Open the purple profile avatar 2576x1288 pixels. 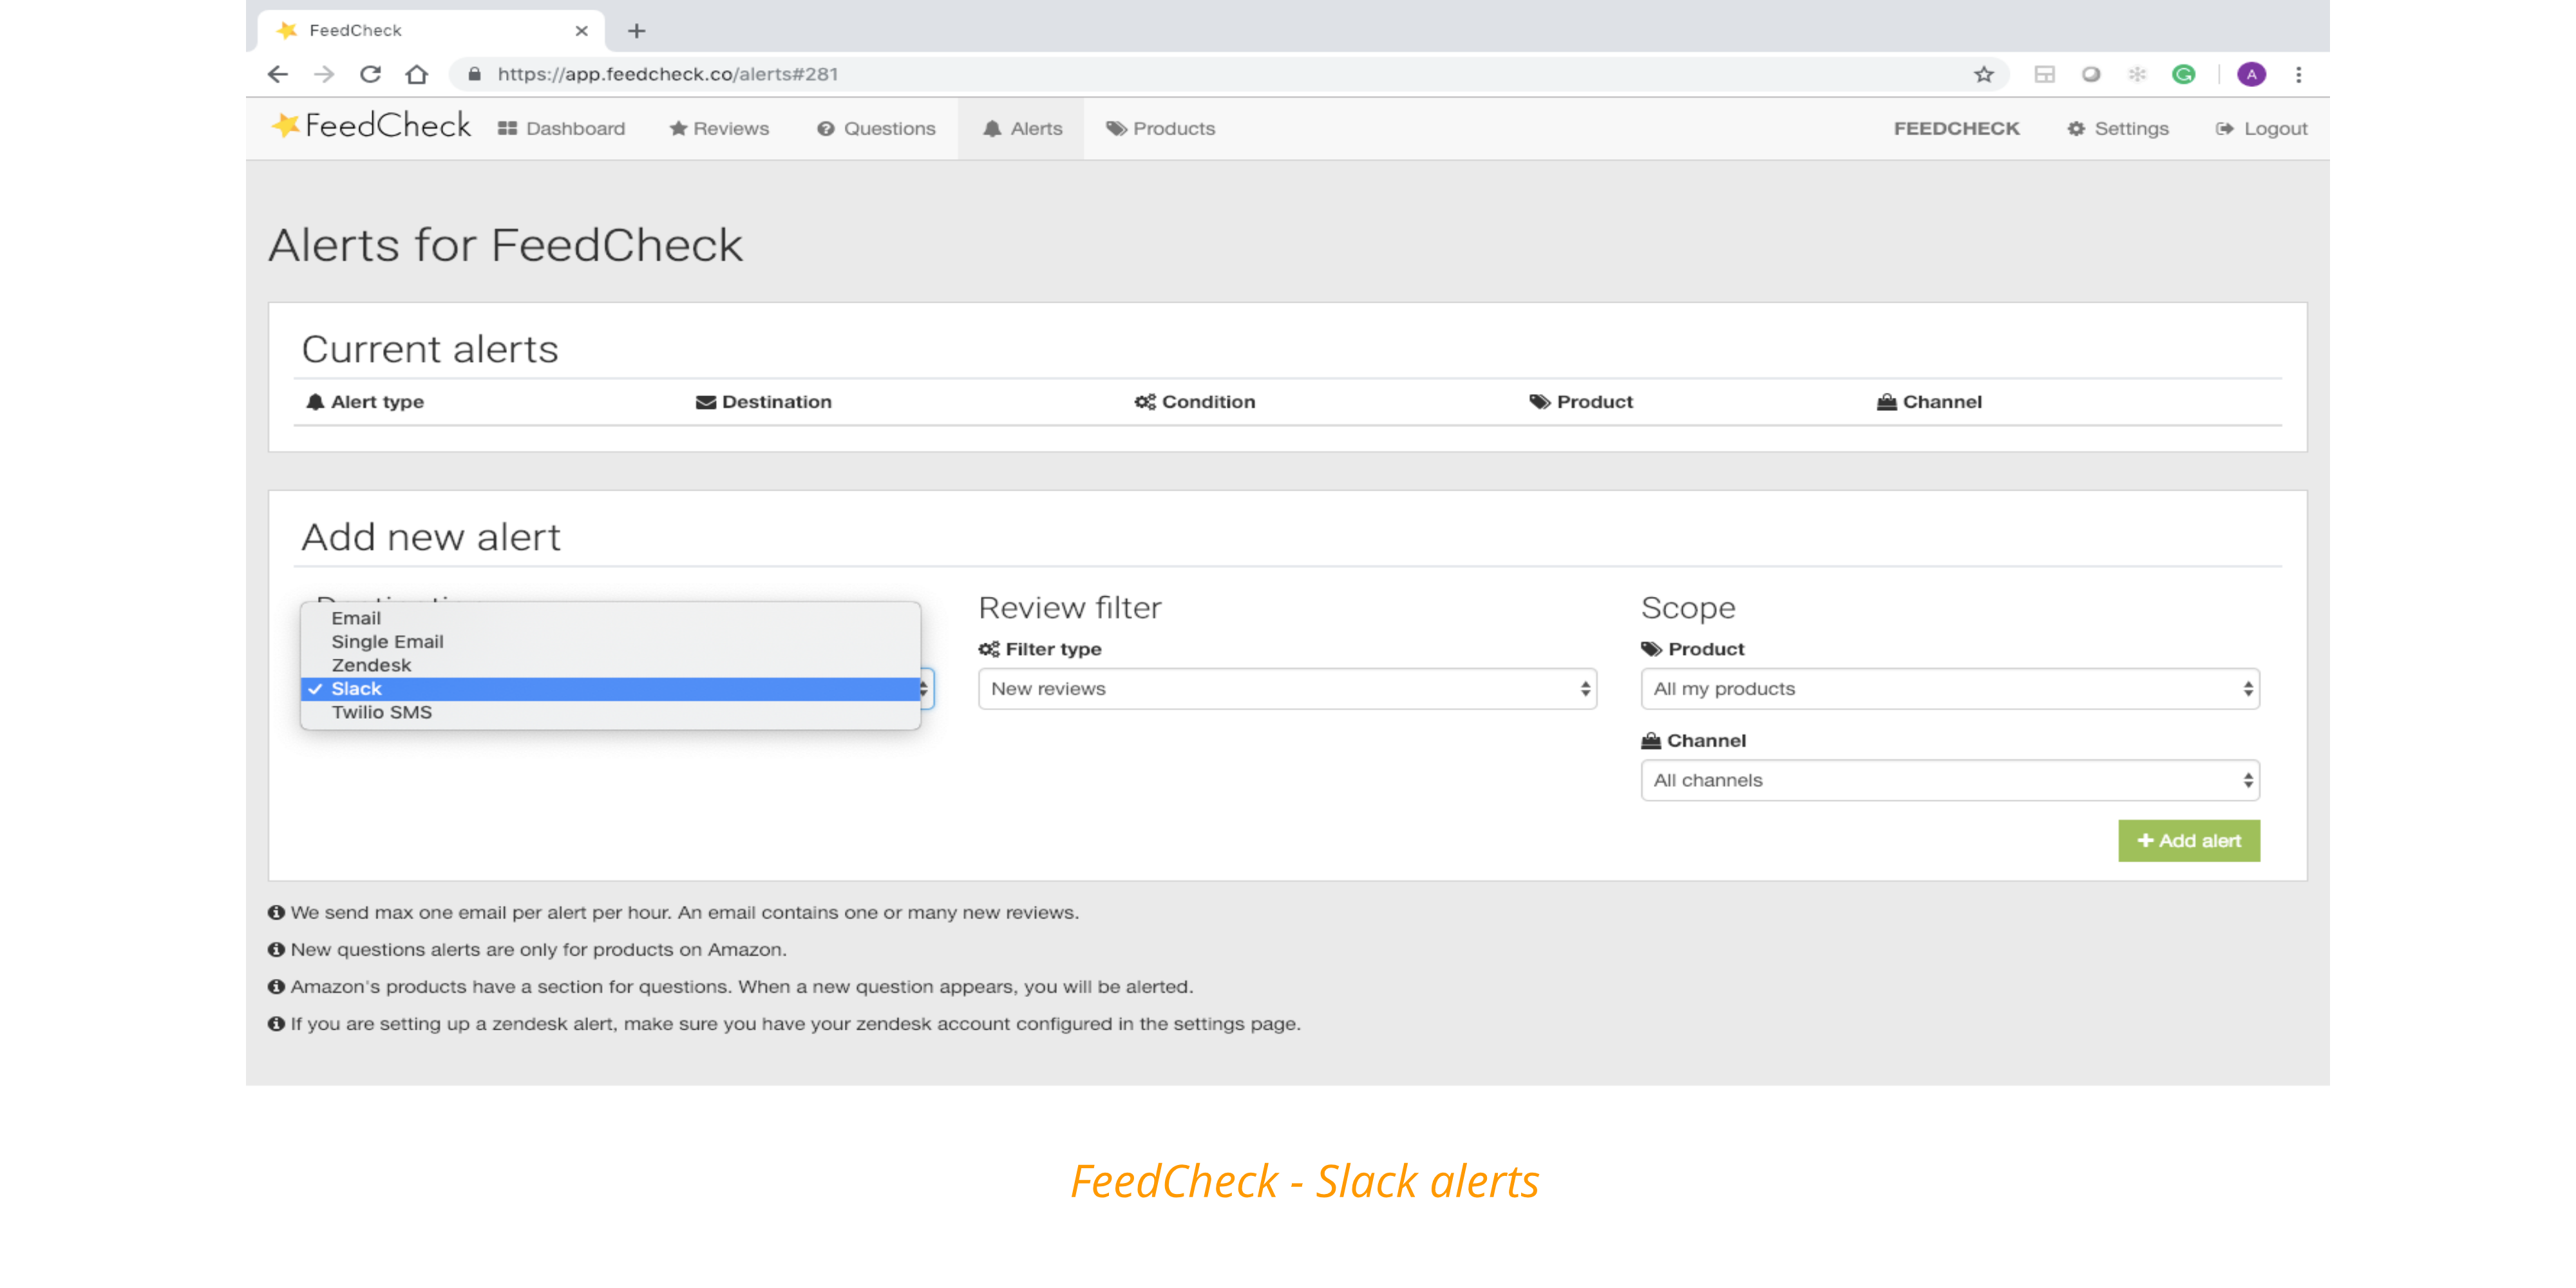tap(2251, 74)
